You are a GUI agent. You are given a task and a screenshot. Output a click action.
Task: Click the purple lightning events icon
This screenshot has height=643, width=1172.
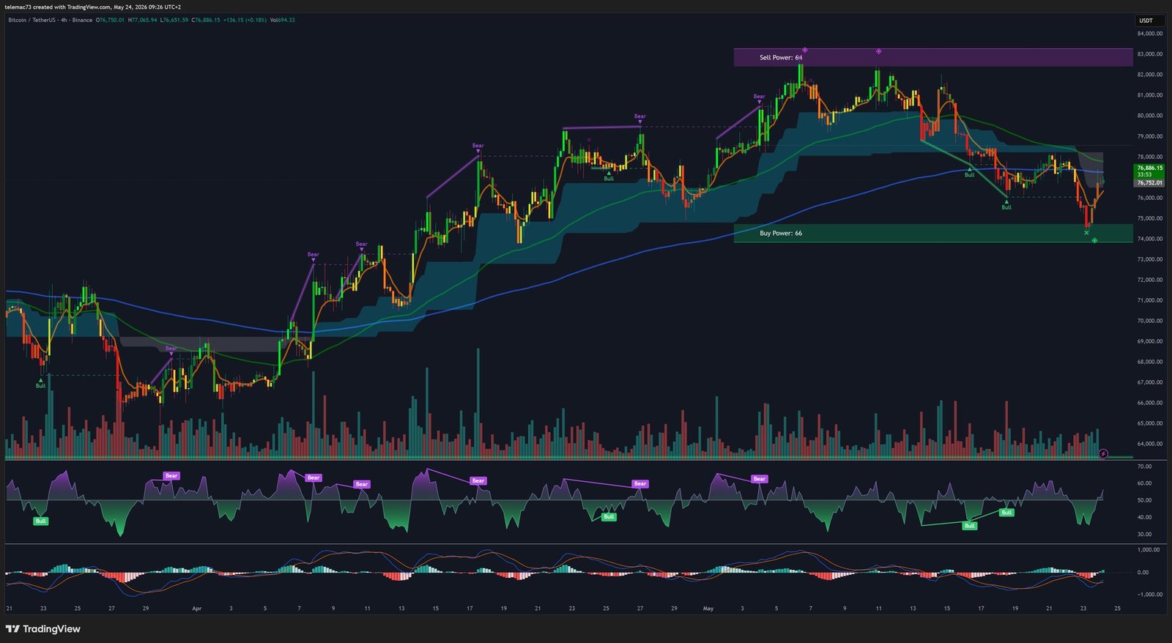click(1103, 454)
